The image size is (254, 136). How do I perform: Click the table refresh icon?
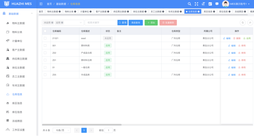click(243, 23)
